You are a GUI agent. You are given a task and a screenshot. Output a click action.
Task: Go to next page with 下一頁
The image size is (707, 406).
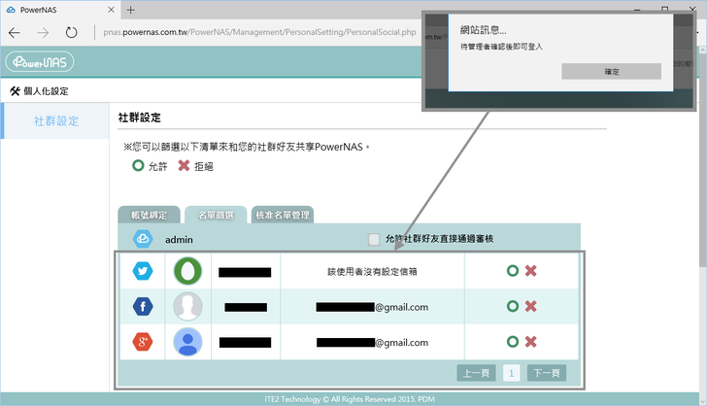point(546,373)
